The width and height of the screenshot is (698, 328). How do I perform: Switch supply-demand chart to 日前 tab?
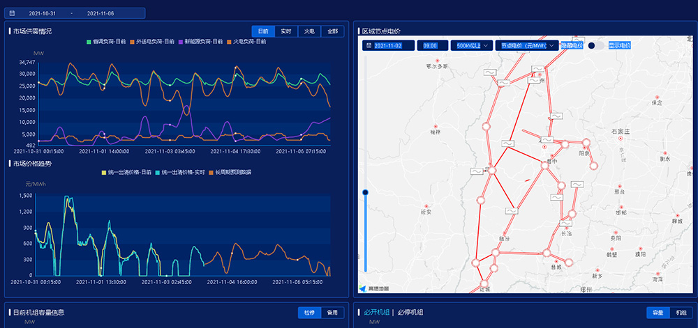point(263,31)
